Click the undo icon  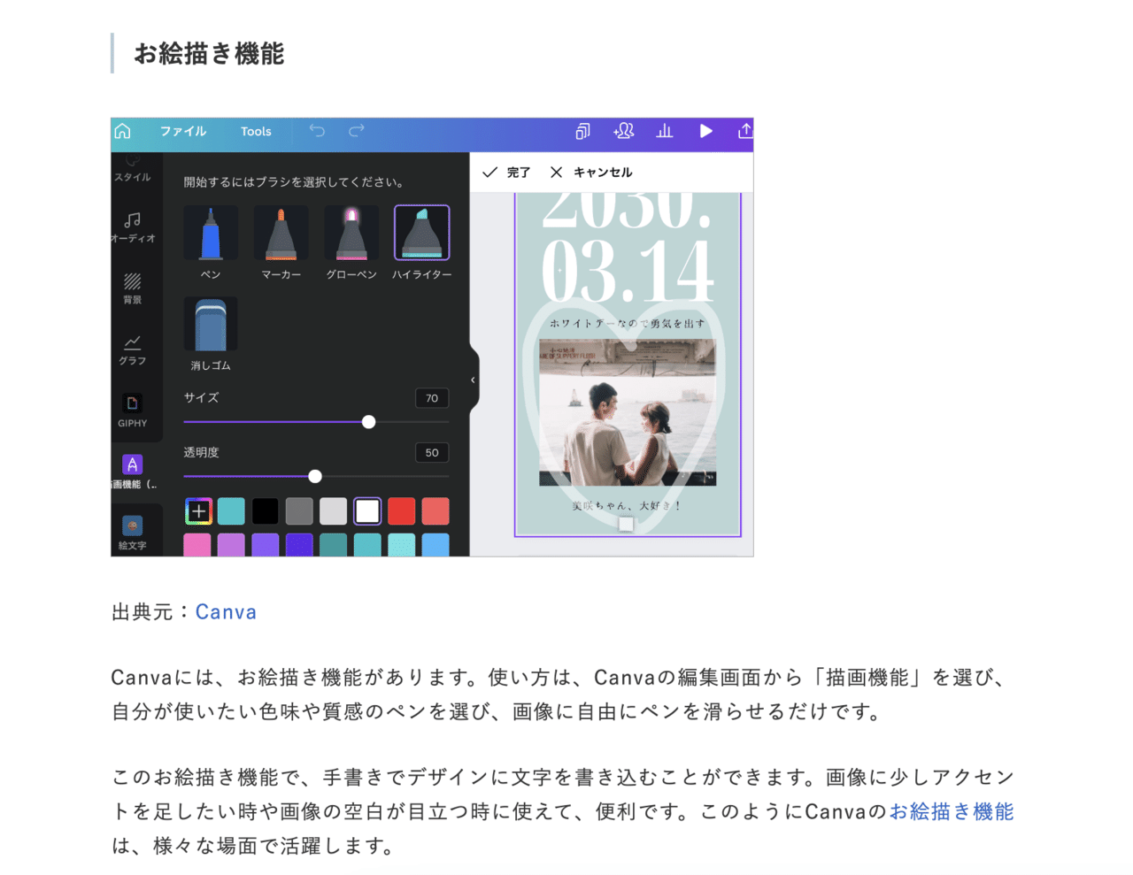[x=316, y=131]
